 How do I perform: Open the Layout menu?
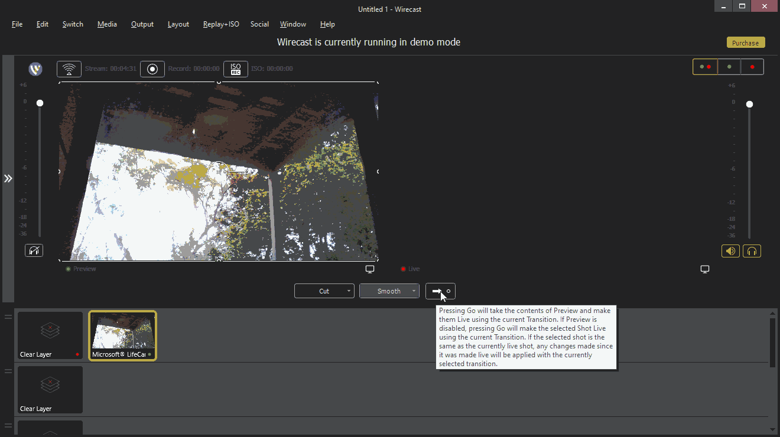coord(178,24)
